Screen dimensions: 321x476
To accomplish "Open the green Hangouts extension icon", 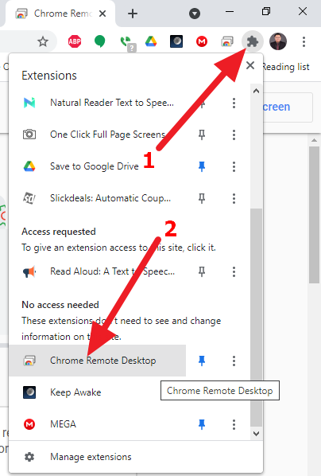I will (x=100, y=41).
